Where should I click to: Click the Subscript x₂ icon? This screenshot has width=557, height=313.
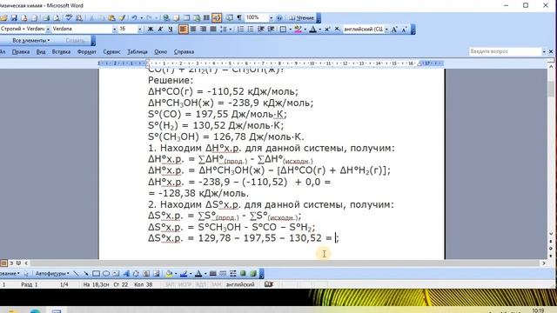click(x=337, y=29)
